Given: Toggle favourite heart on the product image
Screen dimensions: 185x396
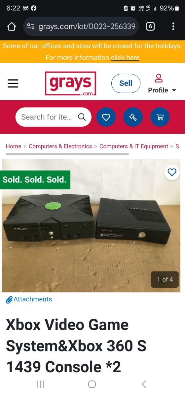Looking at the screenshot, I should pos(172,172).
